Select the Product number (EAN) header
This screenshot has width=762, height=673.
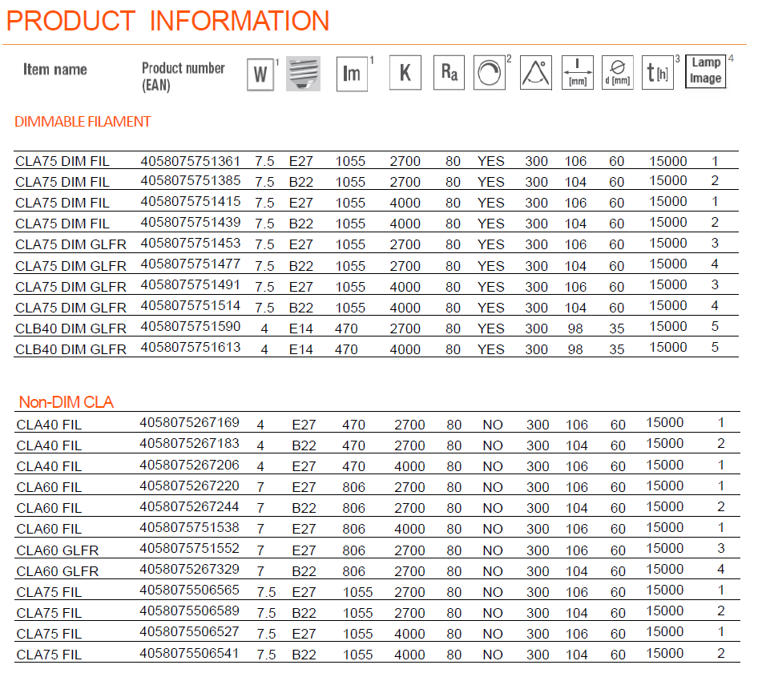(x=183, y=76)
